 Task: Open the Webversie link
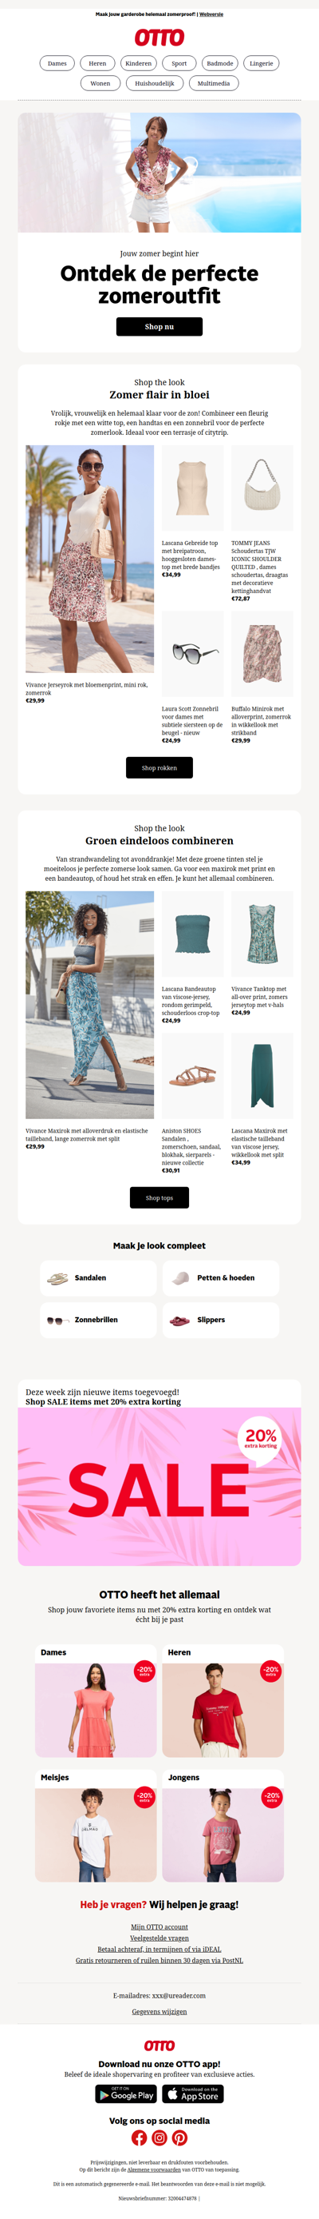pyautogui.click(x=211, y=14)
